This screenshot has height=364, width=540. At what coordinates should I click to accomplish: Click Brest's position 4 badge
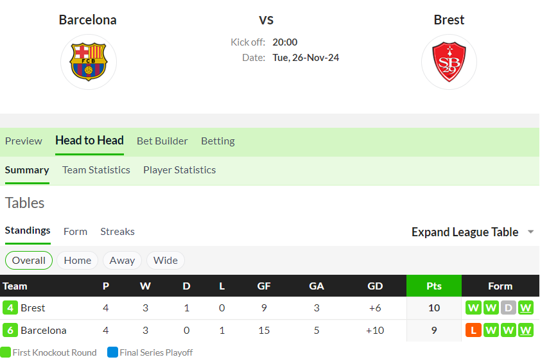coord(10,308)
